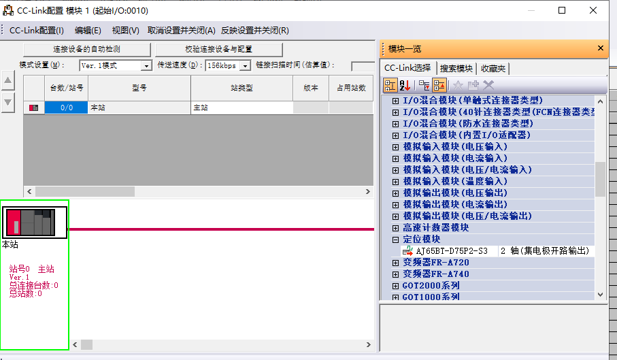Expand the 变频器FR-A720 node
Image resolution: width=617 pixels, height=360 pixels.
395,263
